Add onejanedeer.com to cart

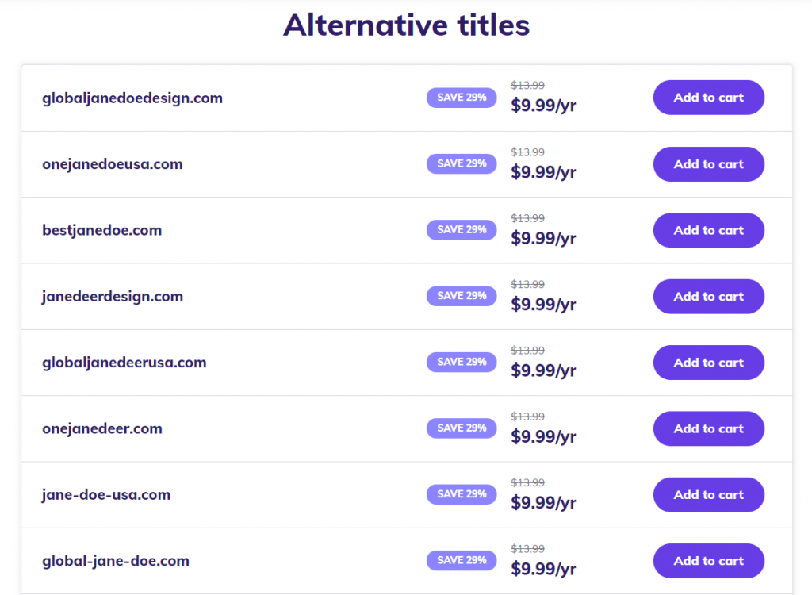point(708,428)
